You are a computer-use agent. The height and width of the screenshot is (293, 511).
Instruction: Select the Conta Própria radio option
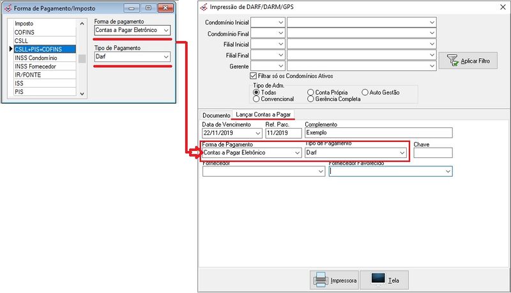pyautogui.click(x=310, y=92)
